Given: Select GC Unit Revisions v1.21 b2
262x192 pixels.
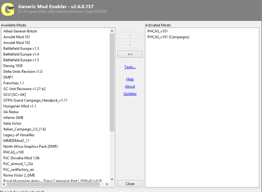Looking at the screenshot, I should [24, 89].
